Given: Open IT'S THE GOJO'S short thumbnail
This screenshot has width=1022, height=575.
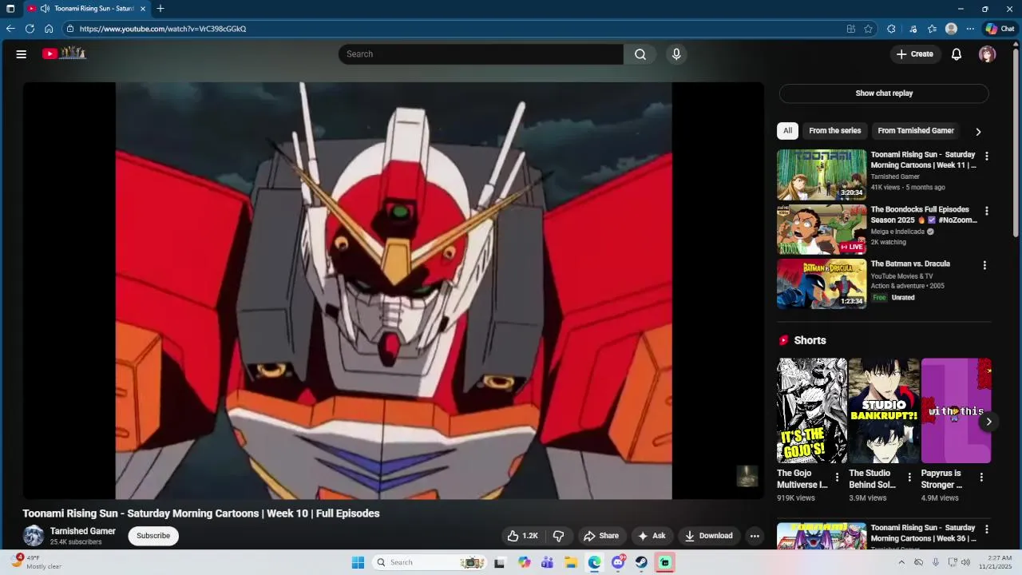Looking at the screenshot, I should tap(812, 410).
